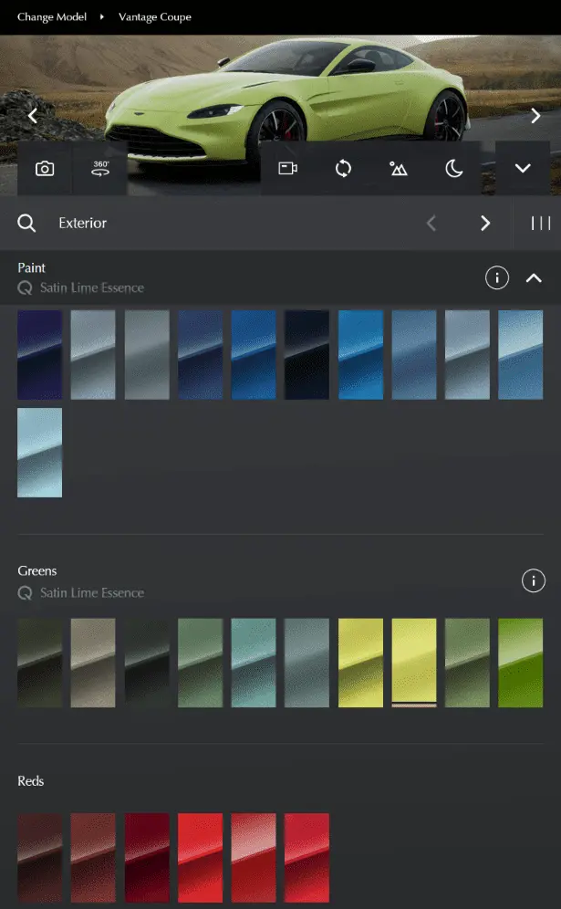Show next car view image
Viewport: 561px width, 909px height.
click(x=535, y=116)
